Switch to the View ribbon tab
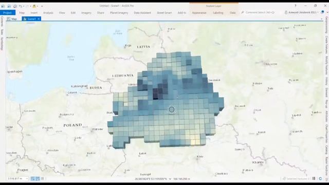Viewport: 329px width, 185px height. point(62,12)
